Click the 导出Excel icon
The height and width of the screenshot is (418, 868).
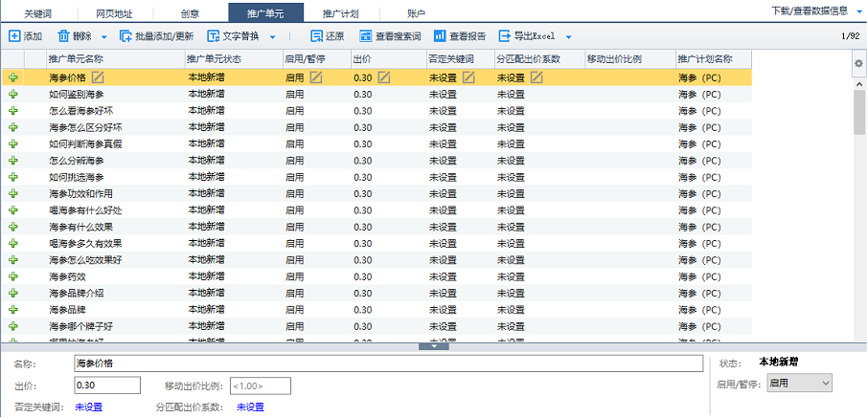coord(505,36)
